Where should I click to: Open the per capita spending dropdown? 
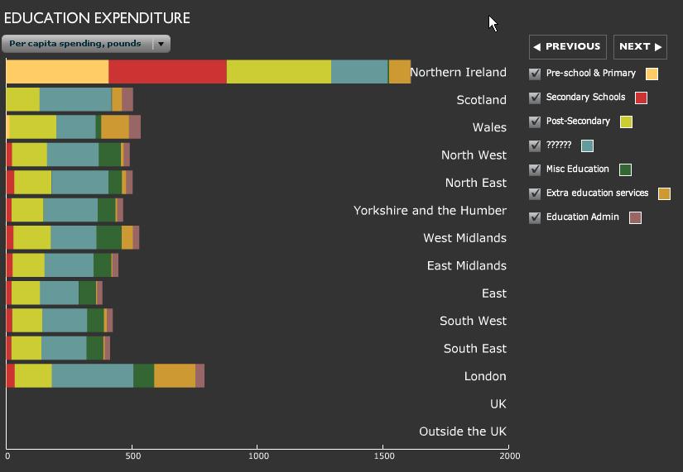click(x=86, y=44)
